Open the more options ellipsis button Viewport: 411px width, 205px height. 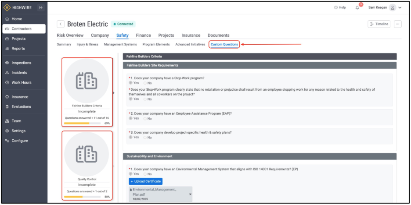click(x=398, y=24)
